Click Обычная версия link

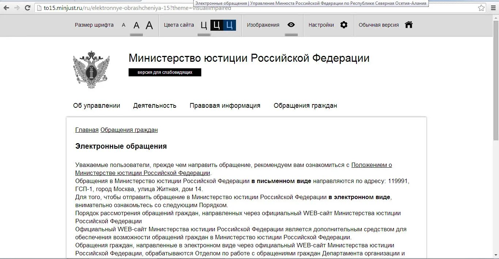coord(379,25)
